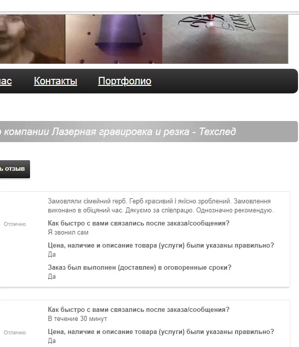
Task: Click second review's 'Цена, наличие и описание' question
Action: click(161, 331)
